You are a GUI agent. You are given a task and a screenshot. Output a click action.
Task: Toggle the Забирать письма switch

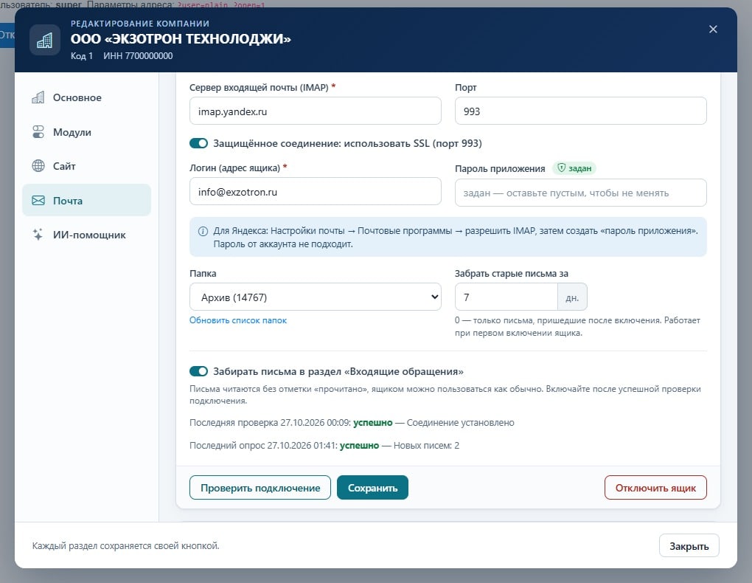(x=198, y=371)
